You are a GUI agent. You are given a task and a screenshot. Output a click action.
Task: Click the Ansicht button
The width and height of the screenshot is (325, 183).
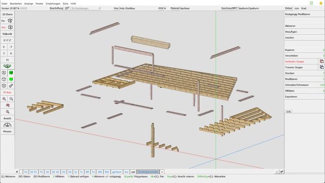click(x=7, y=118)
